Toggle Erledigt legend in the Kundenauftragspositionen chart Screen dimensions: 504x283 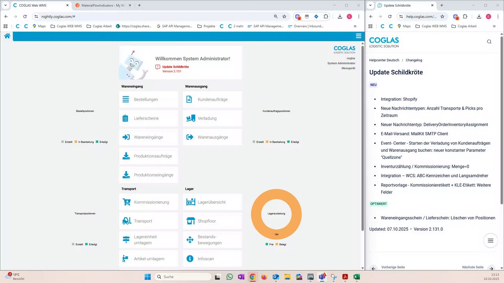[293, 141]
